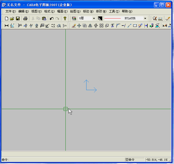Open the 标注 menu

pyautogui.click(x=88, y=11)
